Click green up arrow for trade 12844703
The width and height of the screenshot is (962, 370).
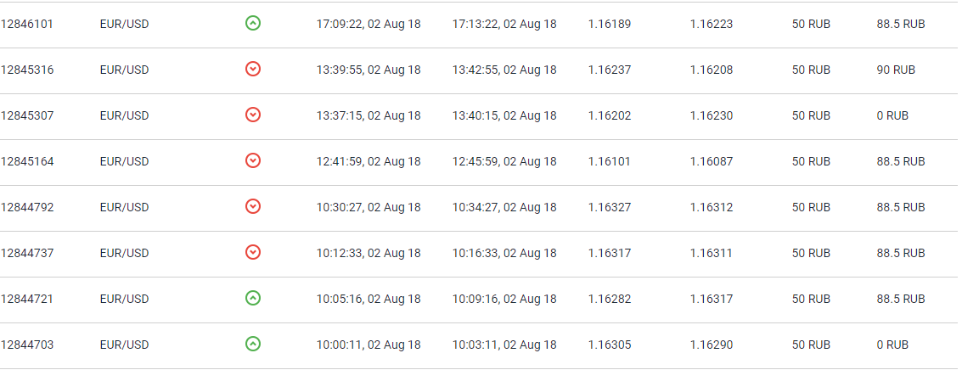tap(253, 345)
